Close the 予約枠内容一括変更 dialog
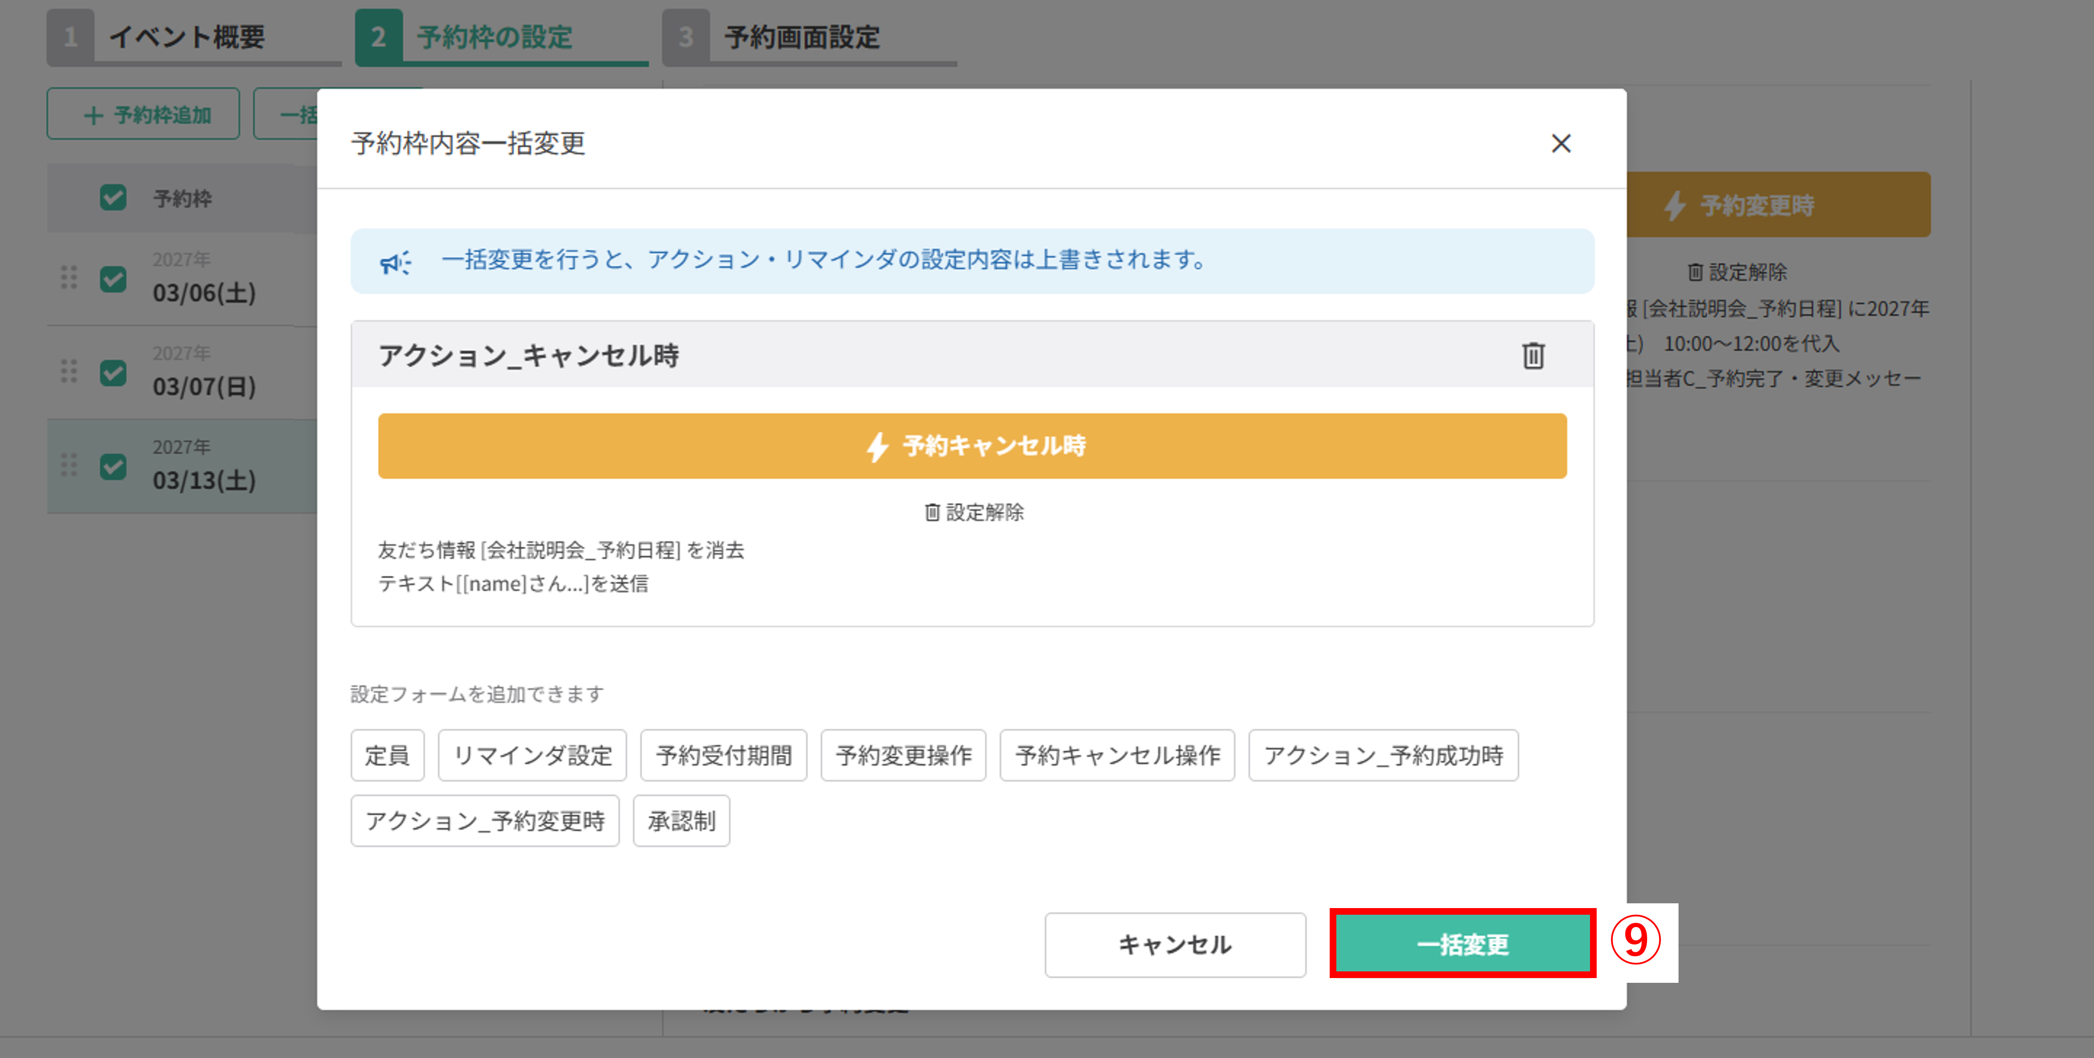The height and width of the screenshot is (1058, 2094). [1560, 144]
